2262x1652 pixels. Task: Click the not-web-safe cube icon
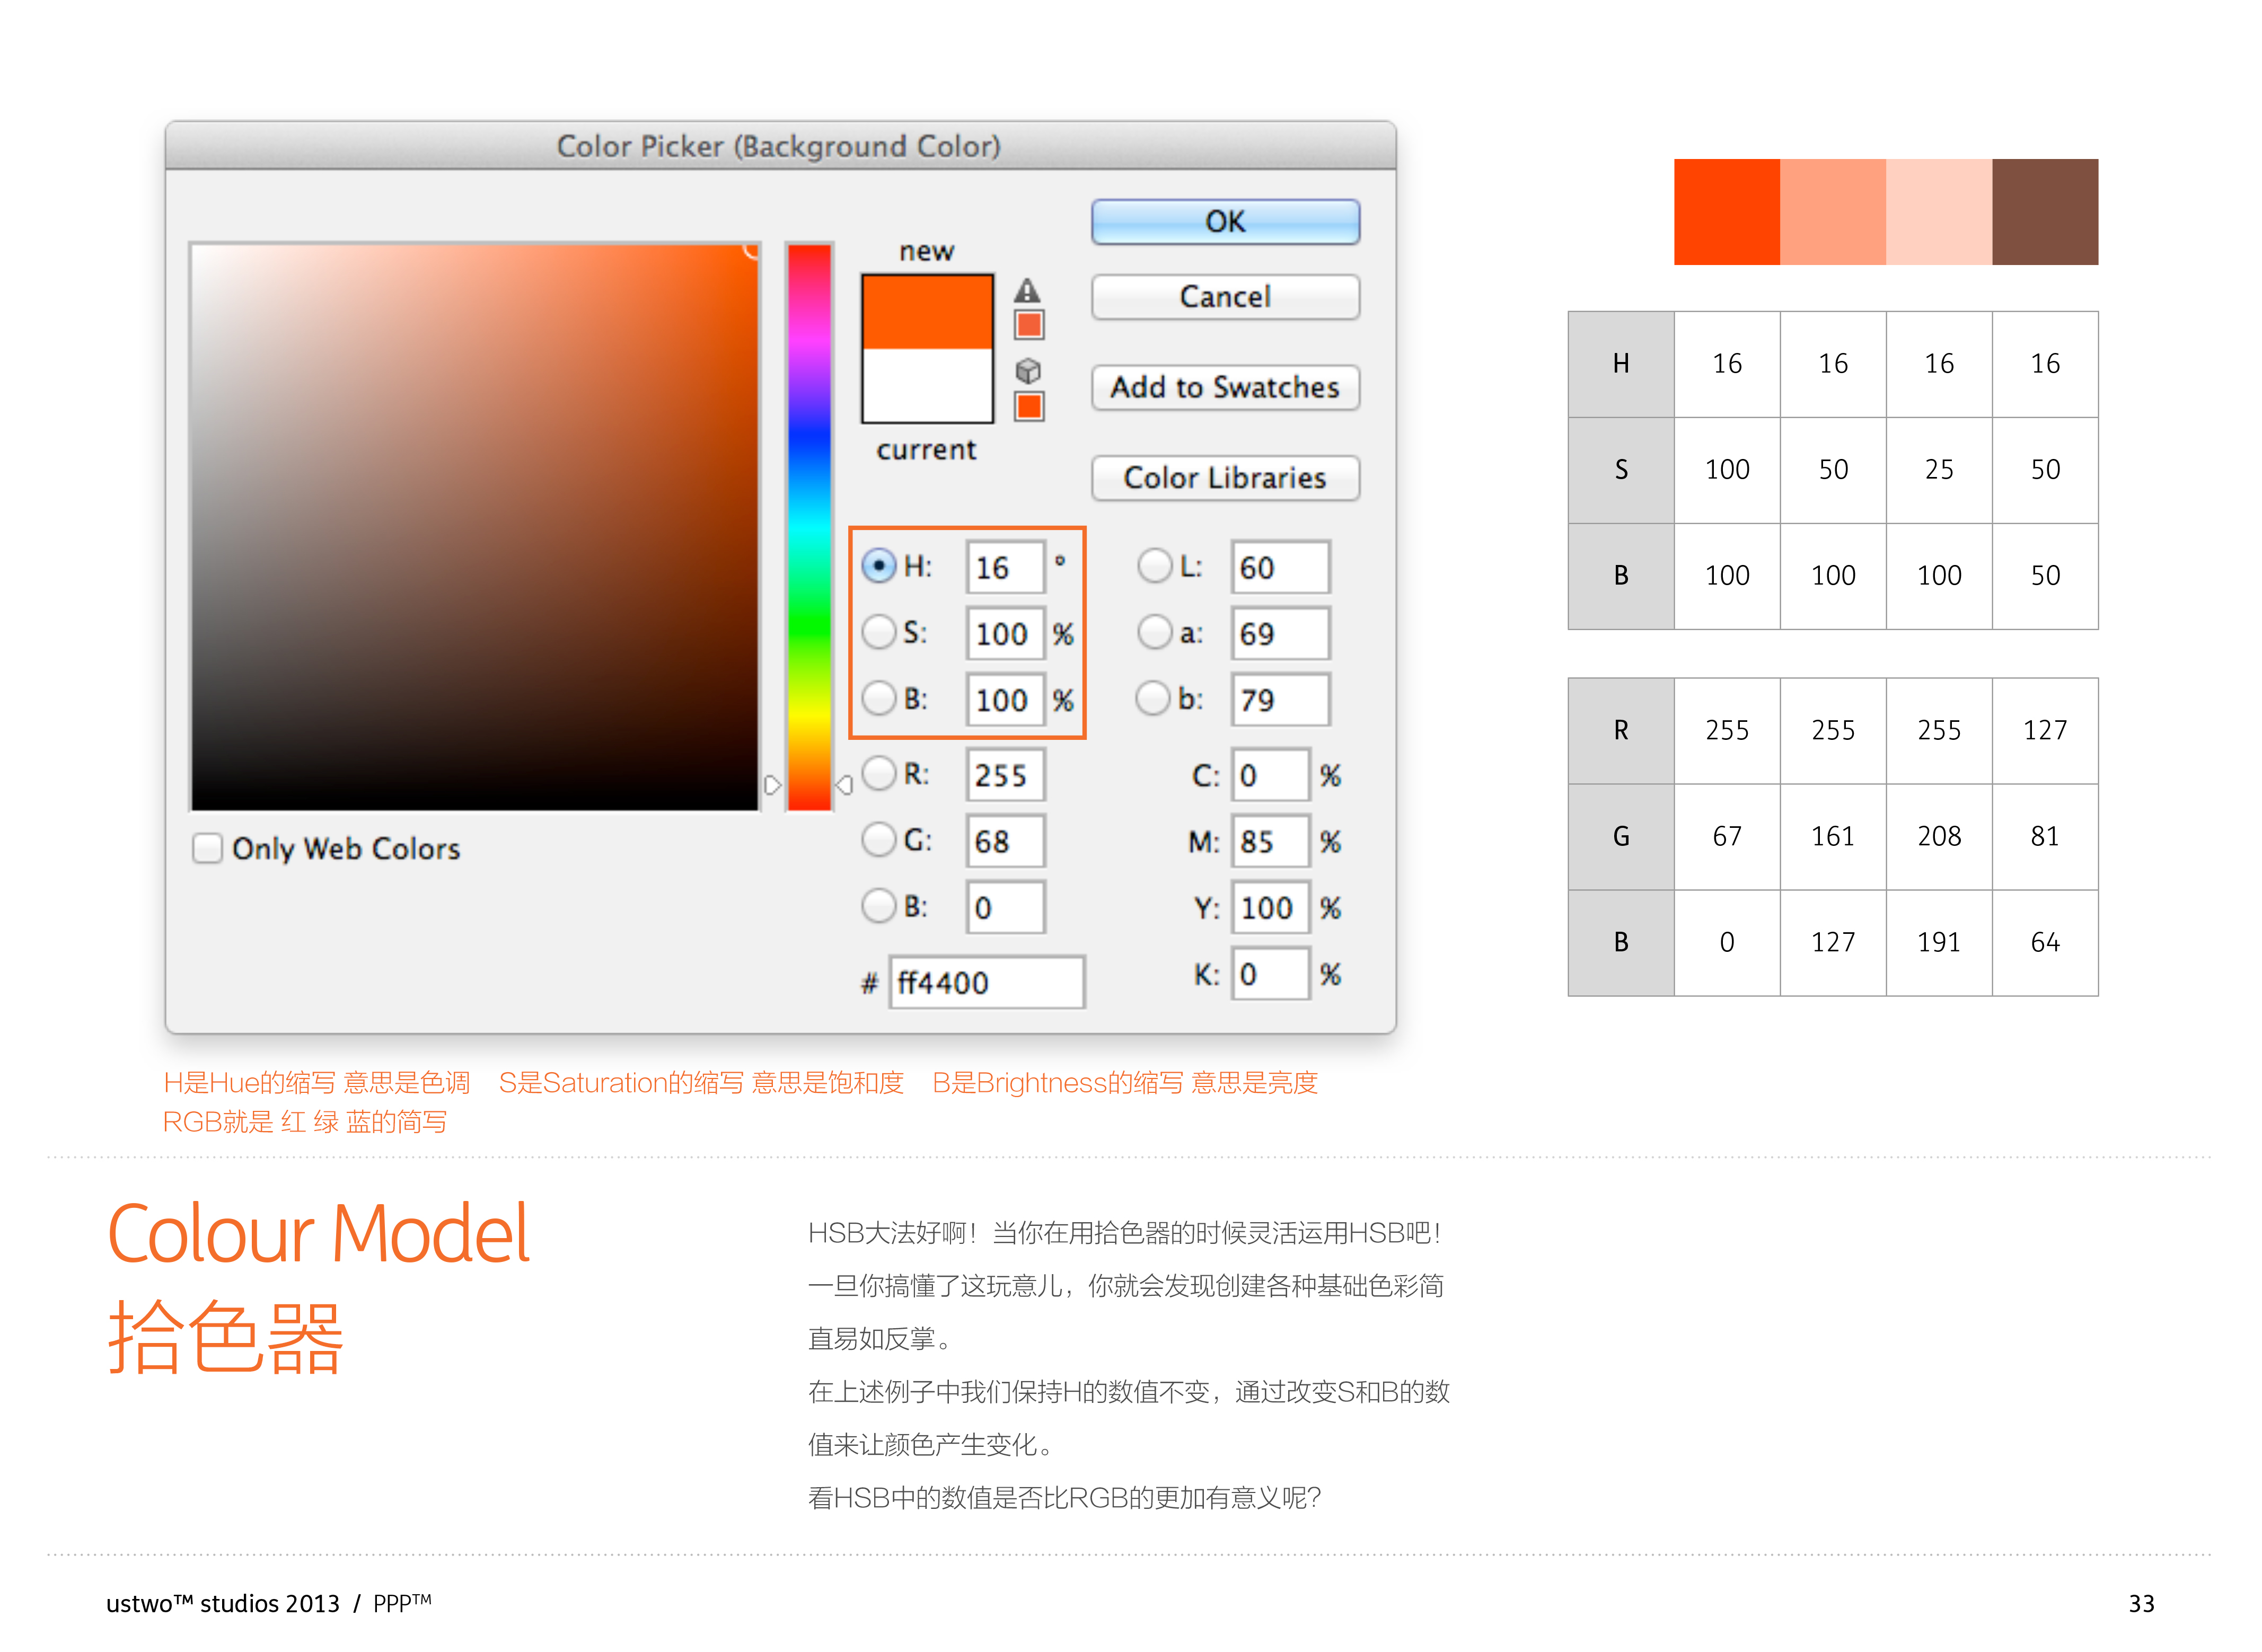1028,371
